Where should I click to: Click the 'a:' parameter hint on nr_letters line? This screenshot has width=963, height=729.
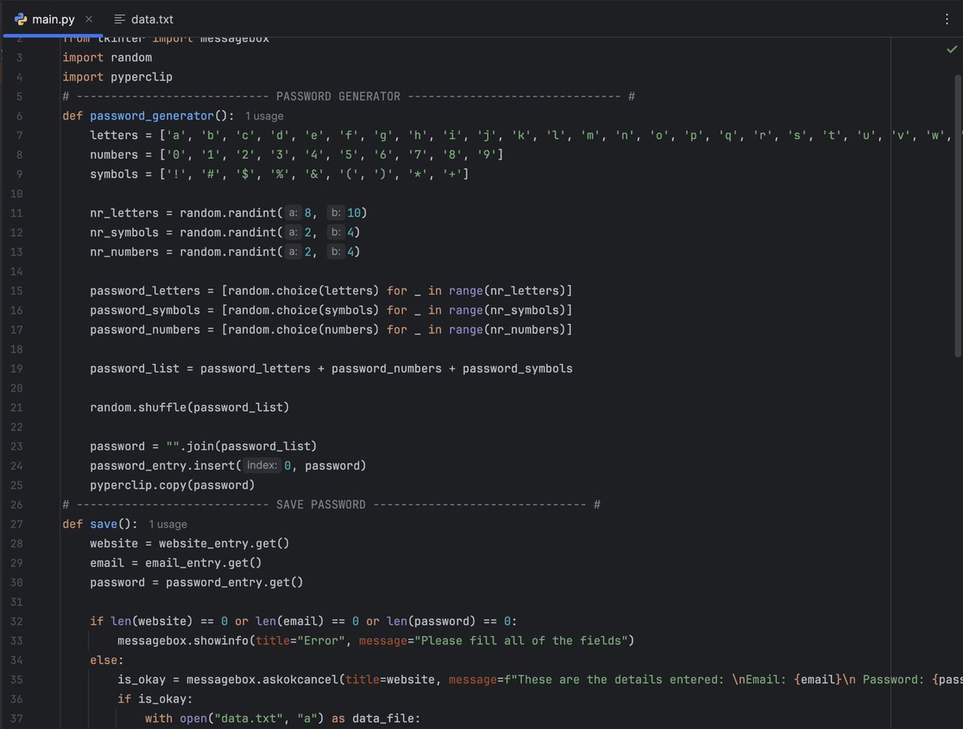tap(293, 213)
